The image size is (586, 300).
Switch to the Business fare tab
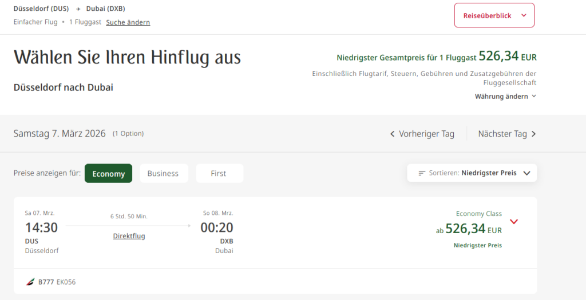click(163, 174)
